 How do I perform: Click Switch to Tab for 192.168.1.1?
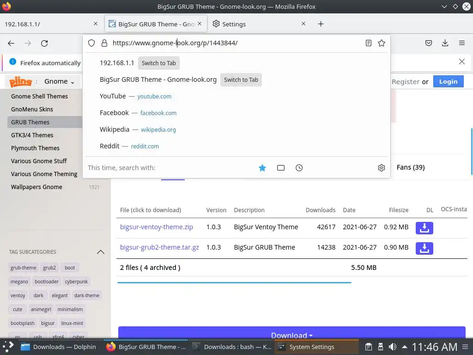pos(159,63)
